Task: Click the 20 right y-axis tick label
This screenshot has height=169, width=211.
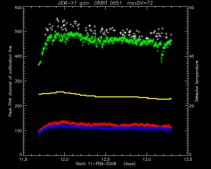Action: coord(192,106)
